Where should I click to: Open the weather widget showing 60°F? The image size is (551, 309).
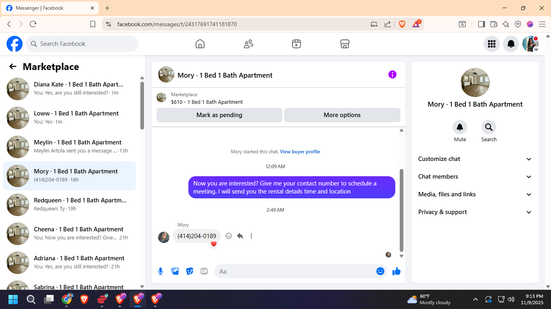(429, 299)
